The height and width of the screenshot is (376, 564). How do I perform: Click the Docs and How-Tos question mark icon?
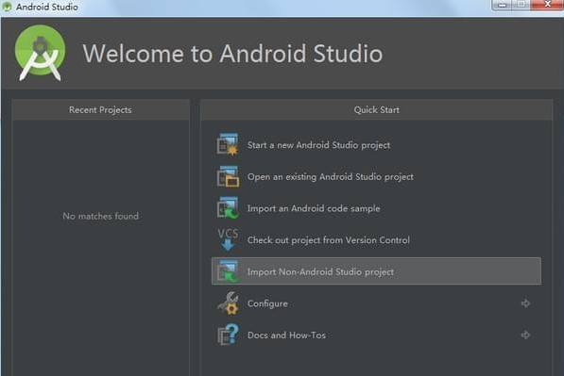[x=228, y=335]
